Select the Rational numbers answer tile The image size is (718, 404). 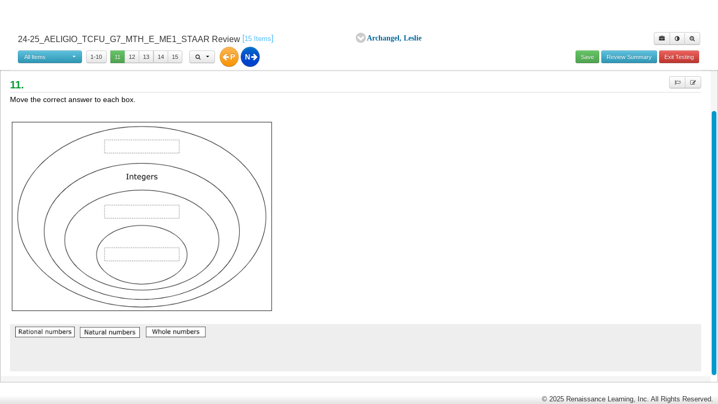45,332
